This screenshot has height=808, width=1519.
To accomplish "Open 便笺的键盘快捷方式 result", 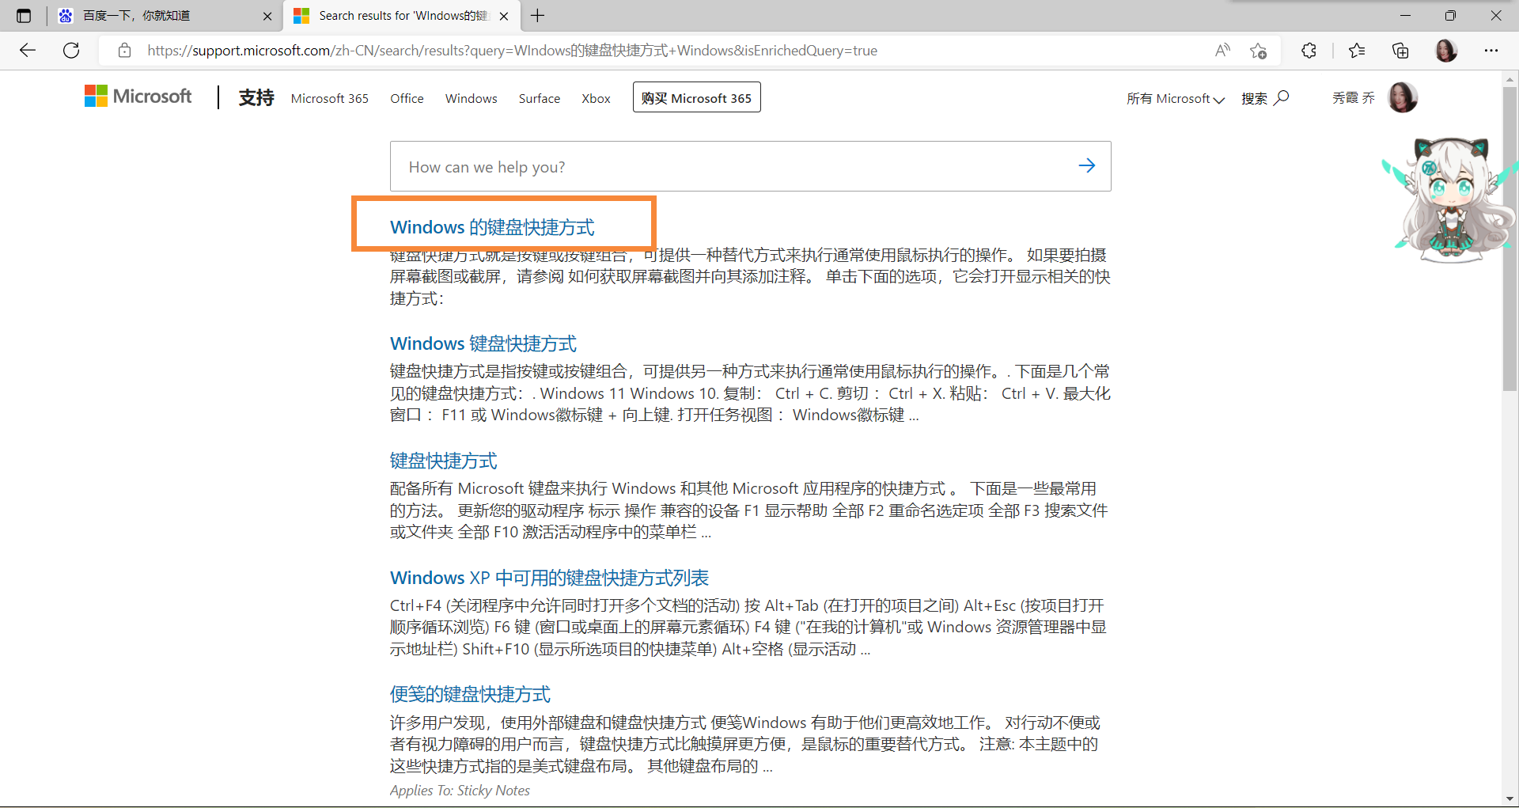I will coord(470,694).
